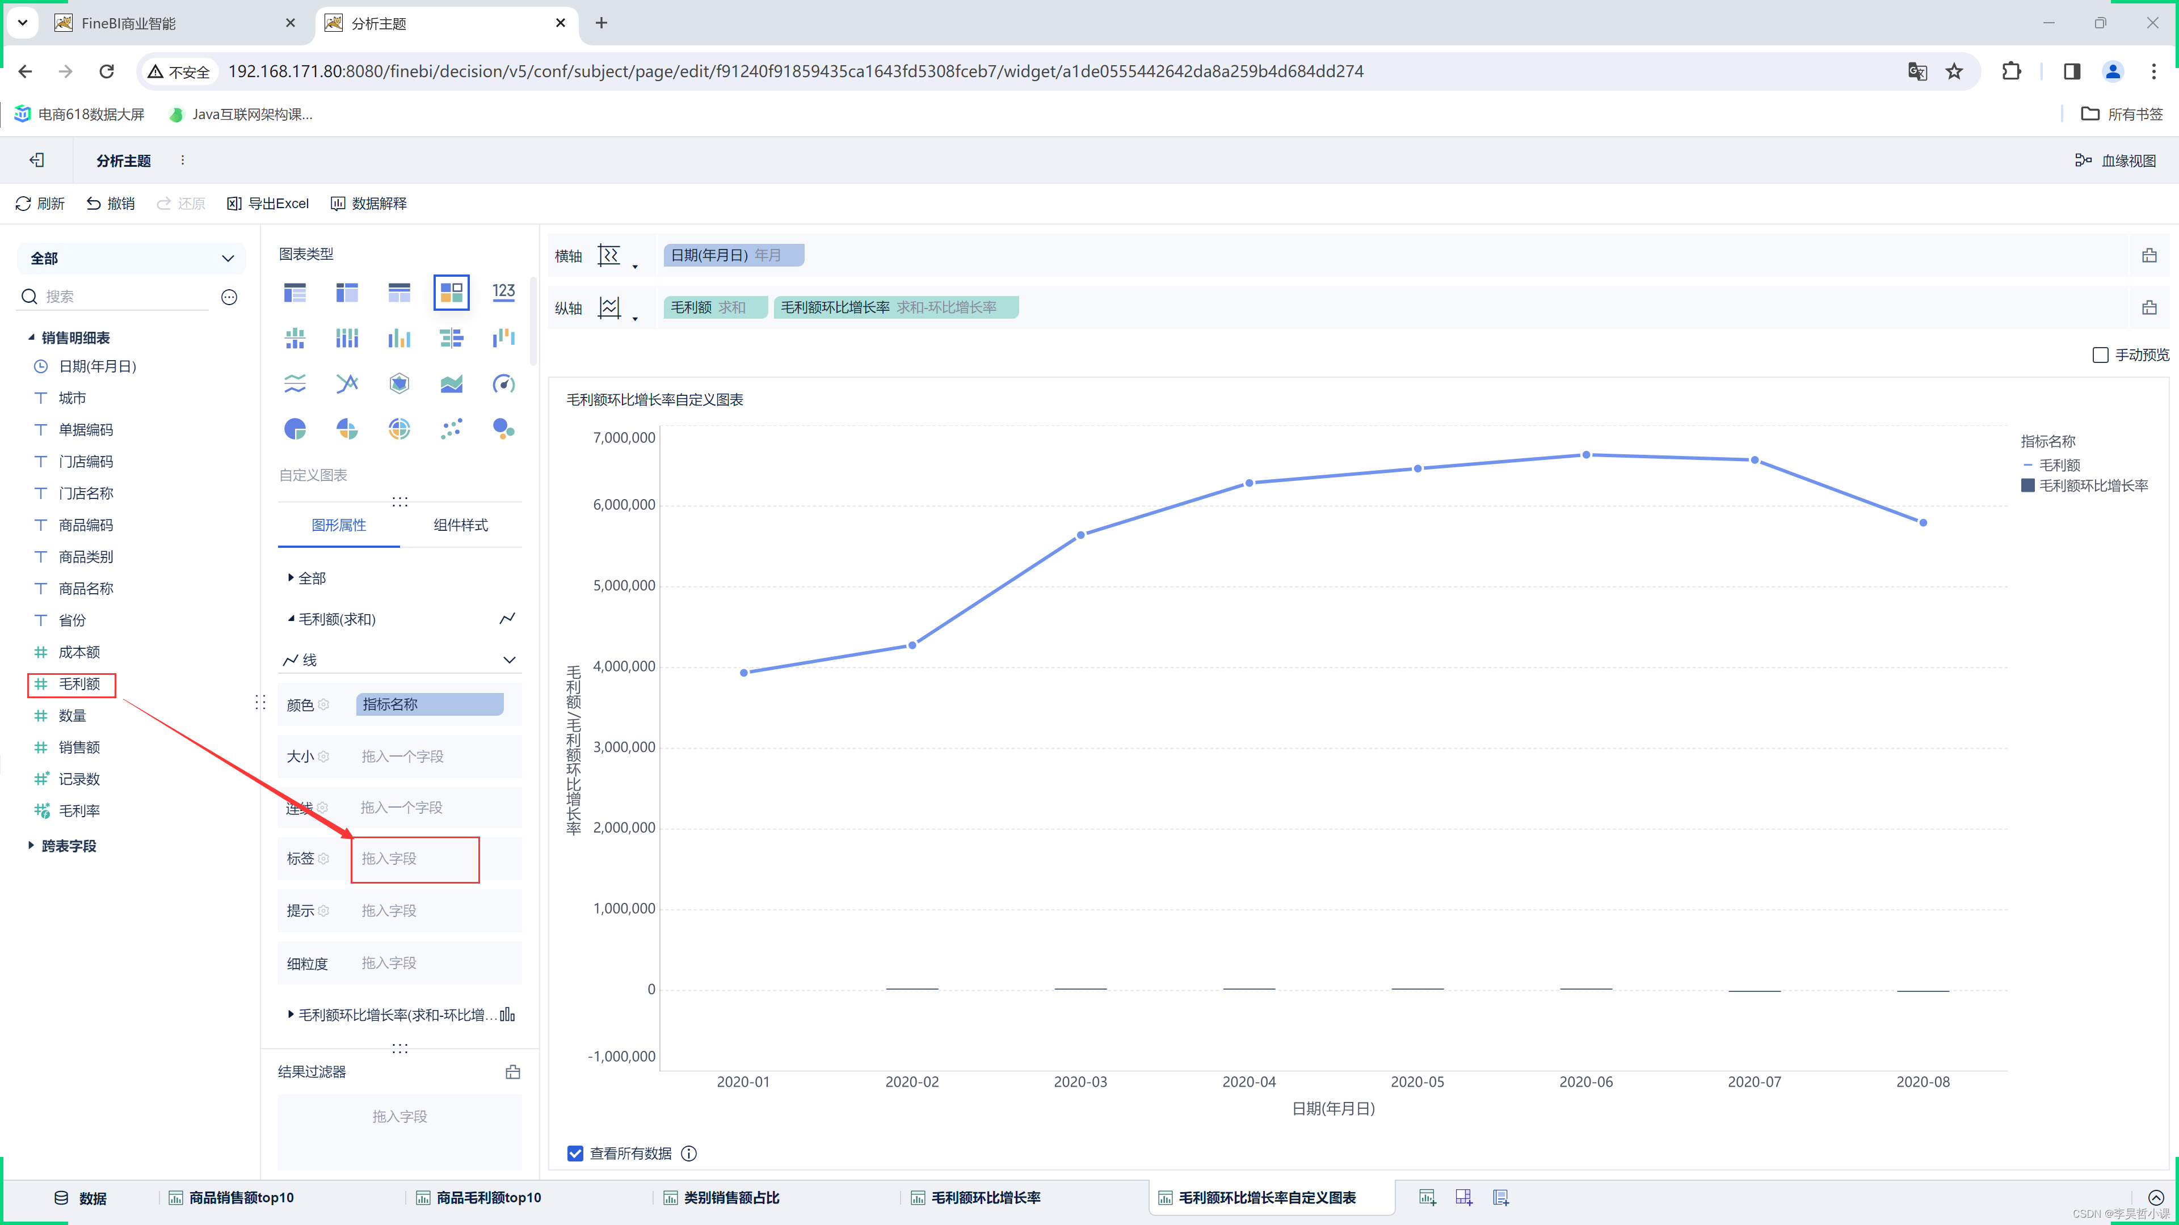Image resolution: width=2179 pixels, height=1225 pixels.
Task: Bookmark this page with the star icon
Action: click(1954, 72)
